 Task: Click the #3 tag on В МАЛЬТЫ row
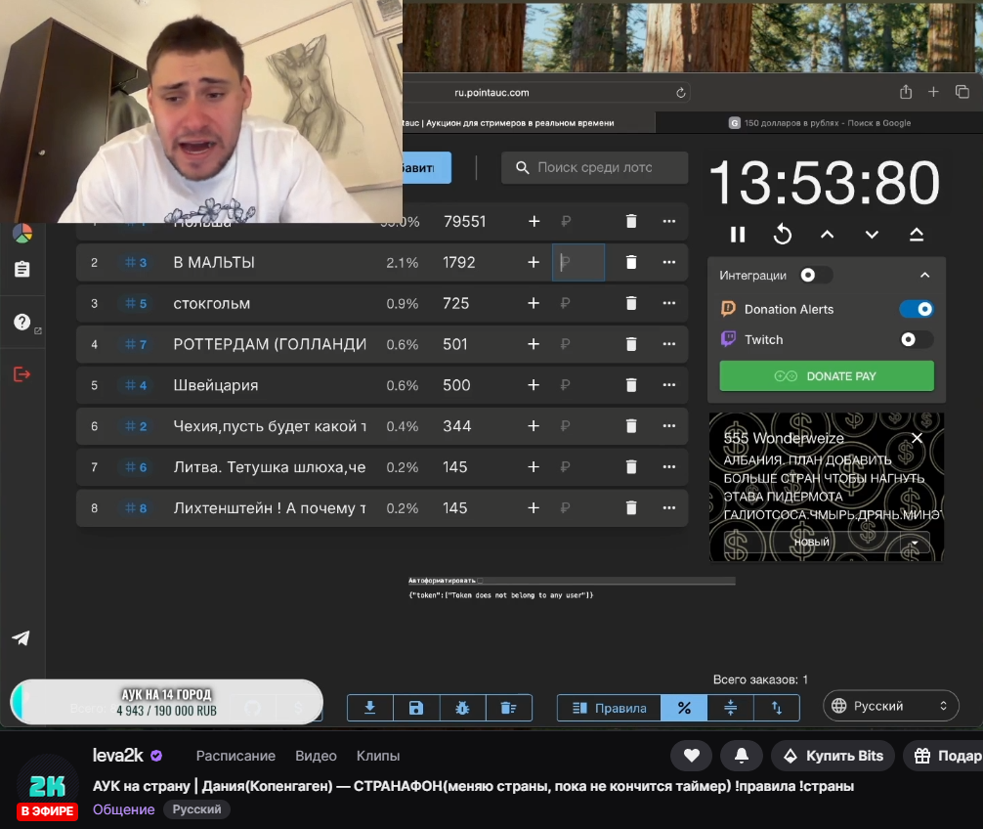[136, 262]
